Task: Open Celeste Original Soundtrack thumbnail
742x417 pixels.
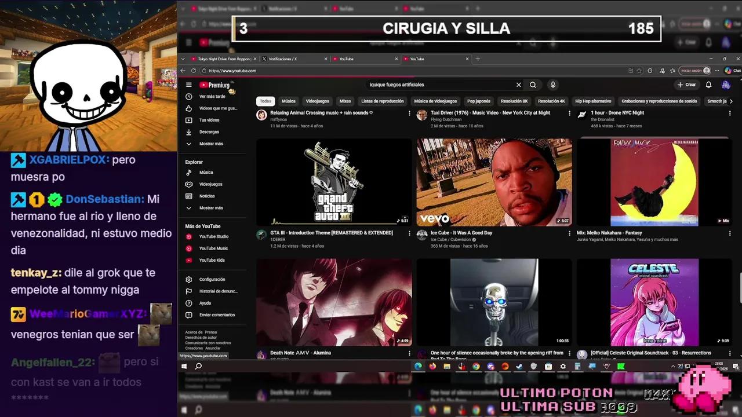Action: pos(654,302)
